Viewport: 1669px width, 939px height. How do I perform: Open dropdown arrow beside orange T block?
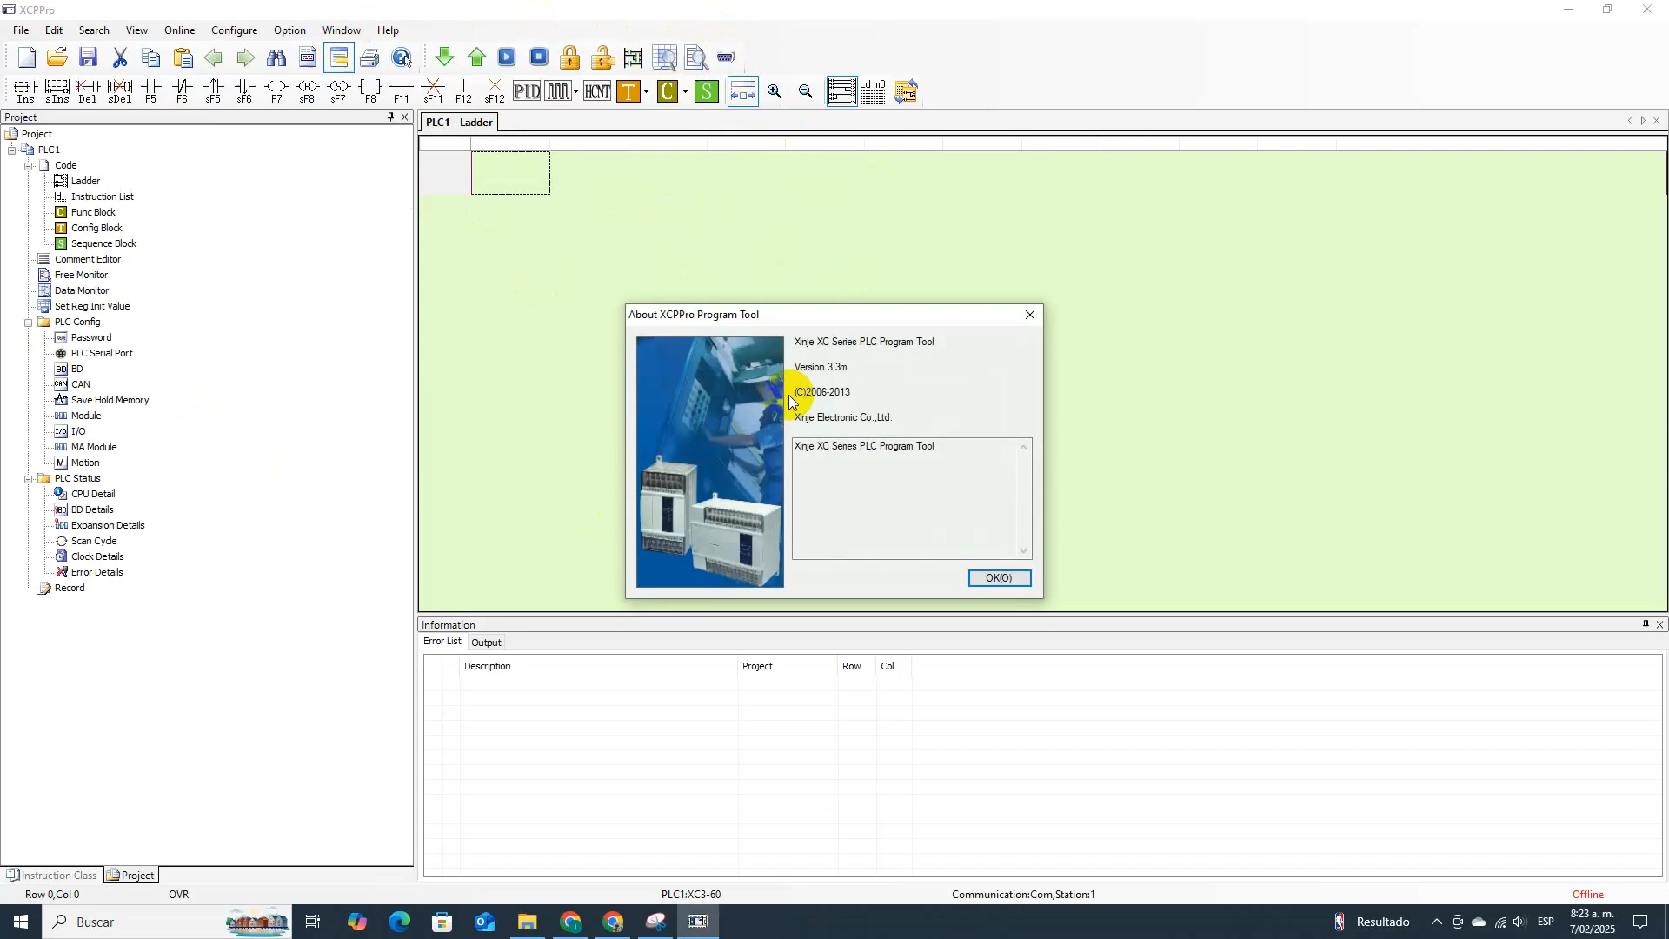[x=646, y=92]
